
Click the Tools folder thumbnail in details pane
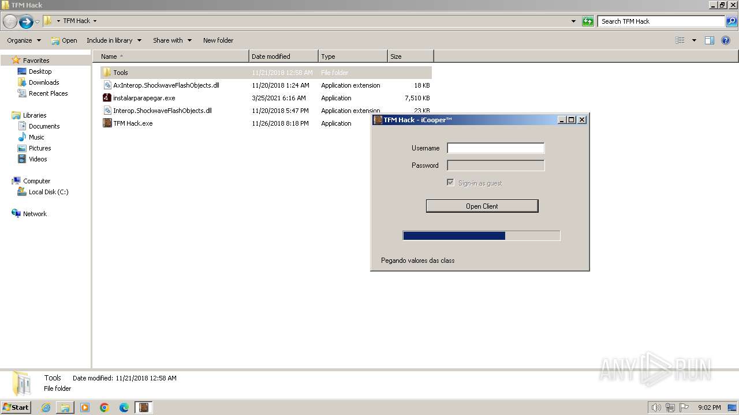(21, 383)
